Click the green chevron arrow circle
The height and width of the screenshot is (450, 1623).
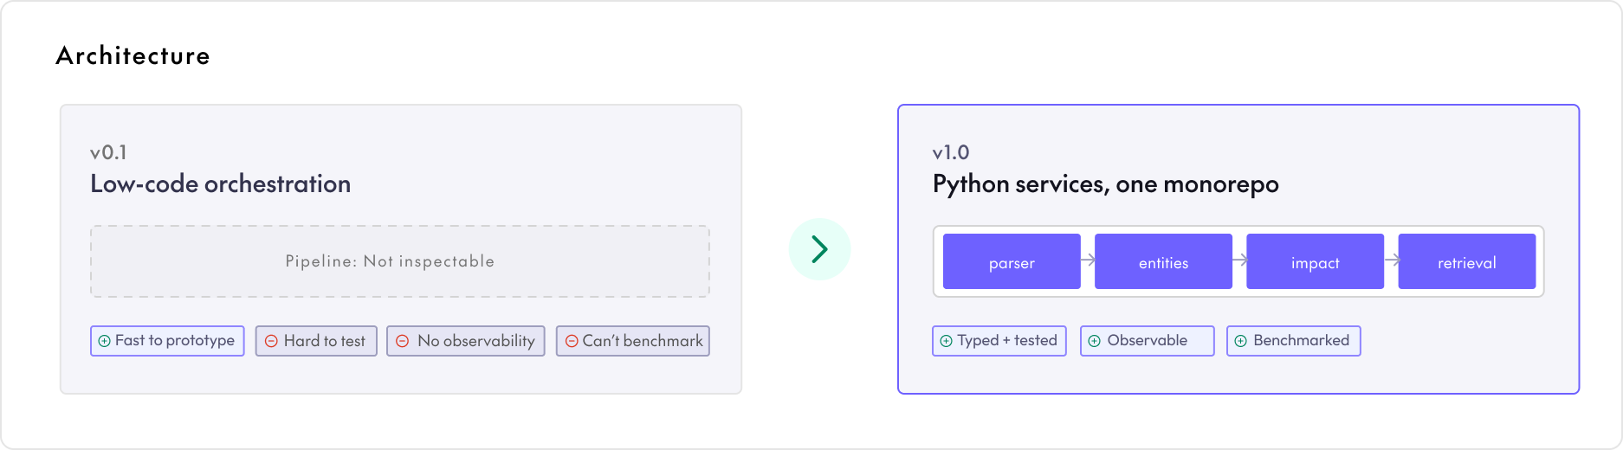(819, 249)
